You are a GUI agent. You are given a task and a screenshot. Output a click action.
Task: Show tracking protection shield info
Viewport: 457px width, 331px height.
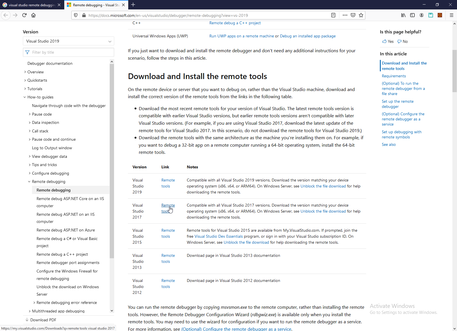76,15
